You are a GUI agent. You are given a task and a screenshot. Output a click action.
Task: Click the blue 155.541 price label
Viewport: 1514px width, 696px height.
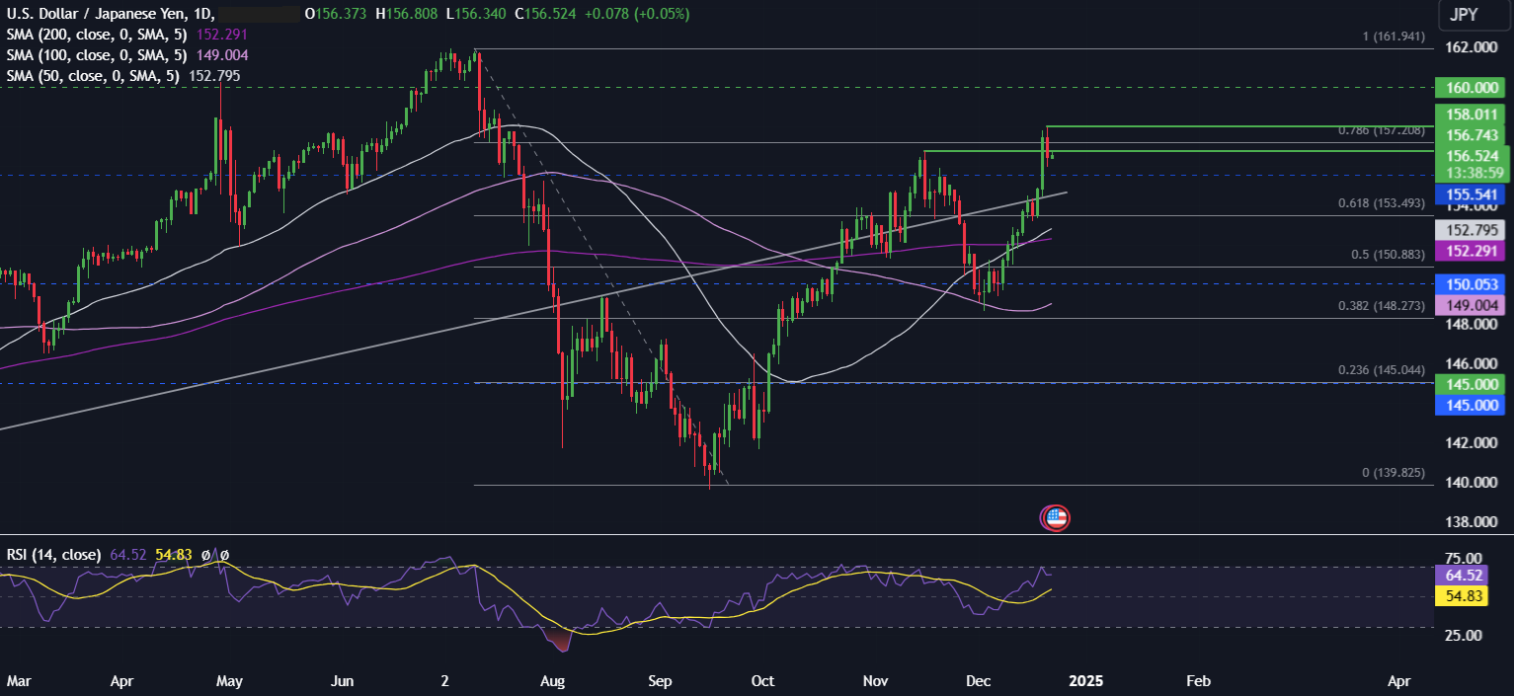[x=1473, y=196]
